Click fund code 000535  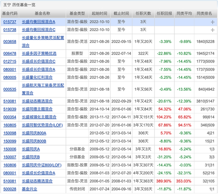pyautogui.click(x=10, y=90)
